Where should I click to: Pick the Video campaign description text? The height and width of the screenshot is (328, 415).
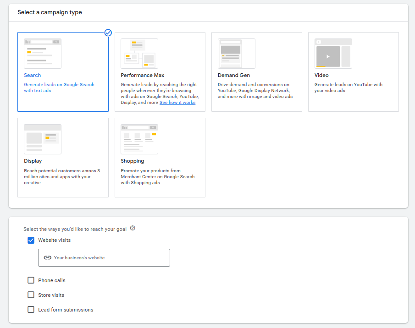point(348,87)
